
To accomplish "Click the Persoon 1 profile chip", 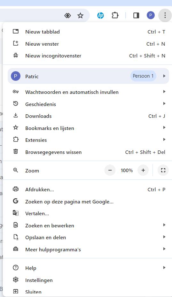I will click(x=143, y=76).
